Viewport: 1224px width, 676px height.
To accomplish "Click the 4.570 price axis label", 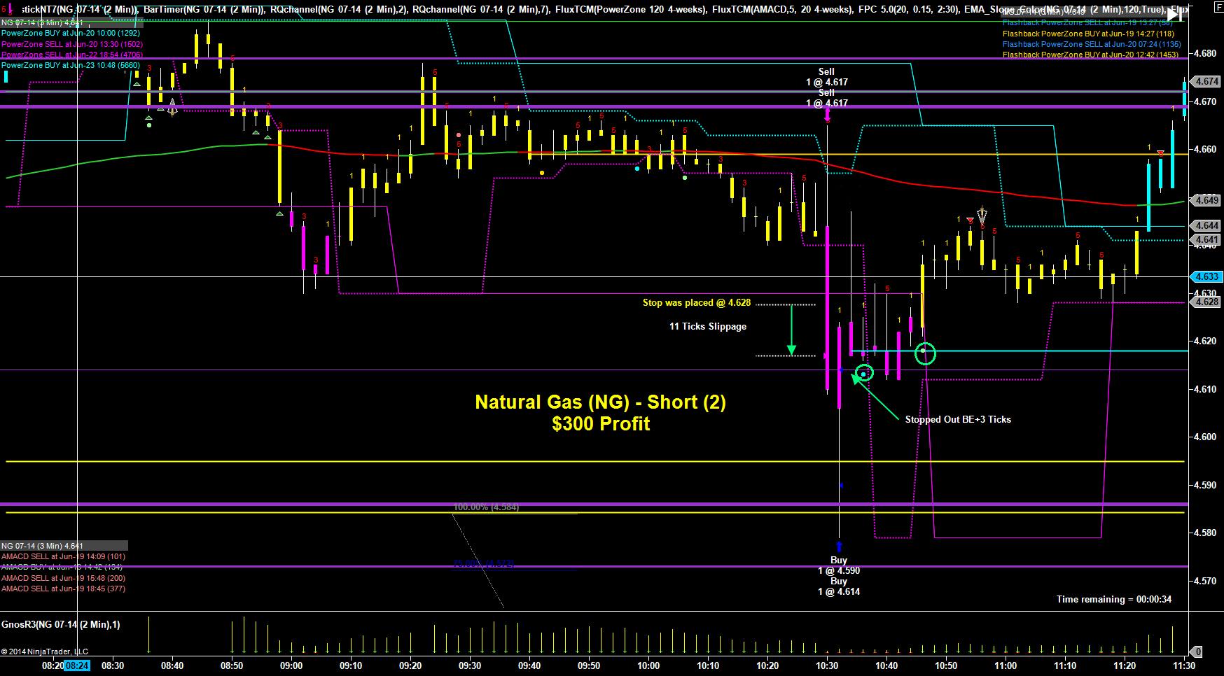I will point(1205,581).
